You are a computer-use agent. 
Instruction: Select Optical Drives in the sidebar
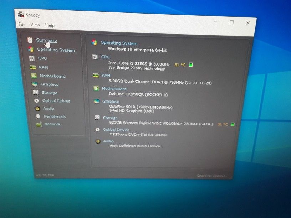(x=56, y=101)
